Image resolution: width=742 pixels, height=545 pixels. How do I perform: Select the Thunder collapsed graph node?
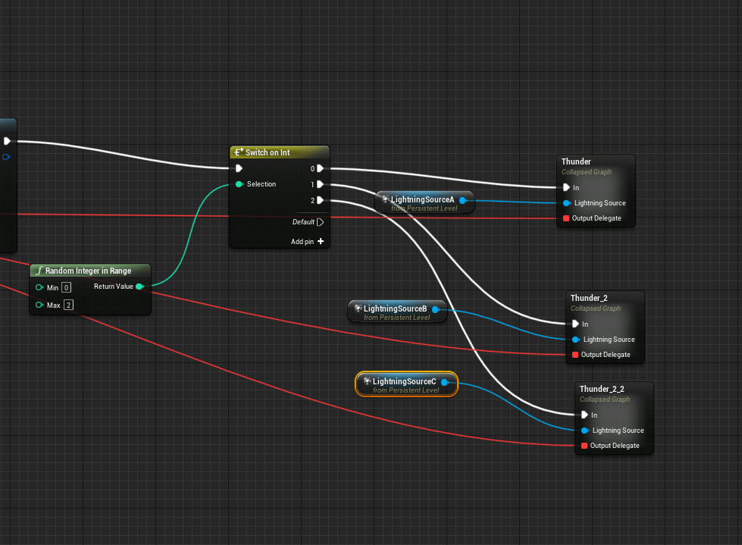pos(576,161)
